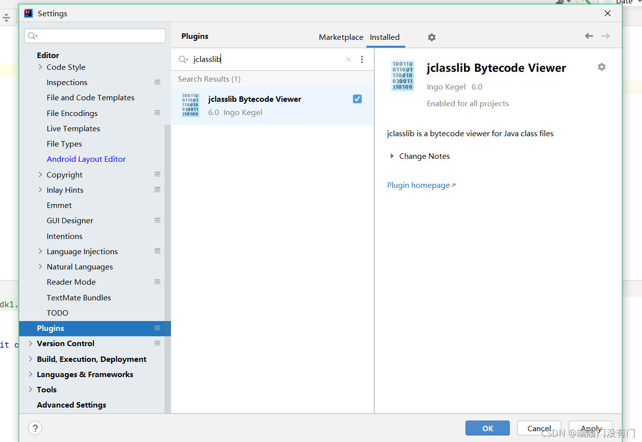The height and width of the screenshot is (442, 642).
Task: Open File Types settings
Action: coord(64,144)
